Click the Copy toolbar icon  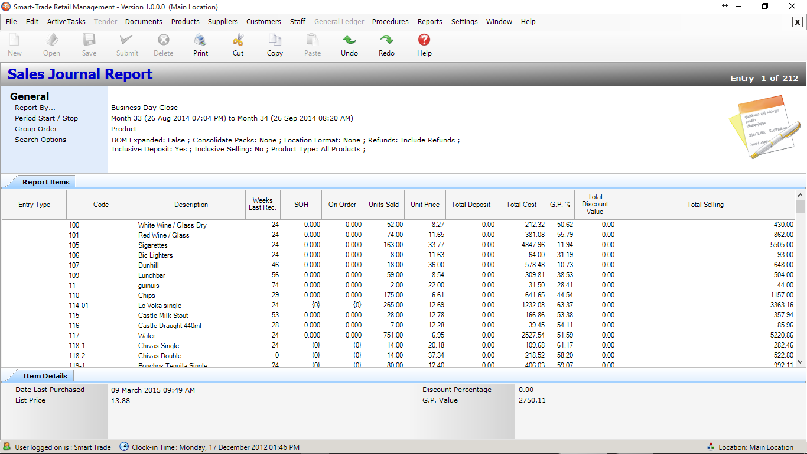275,41
